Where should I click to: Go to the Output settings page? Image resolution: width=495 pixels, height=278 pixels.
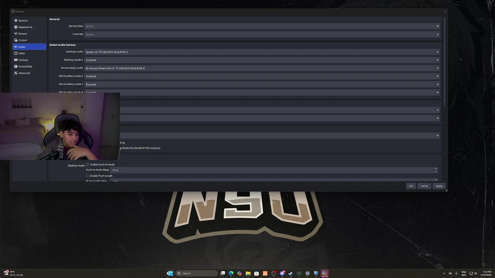point(29,40)
